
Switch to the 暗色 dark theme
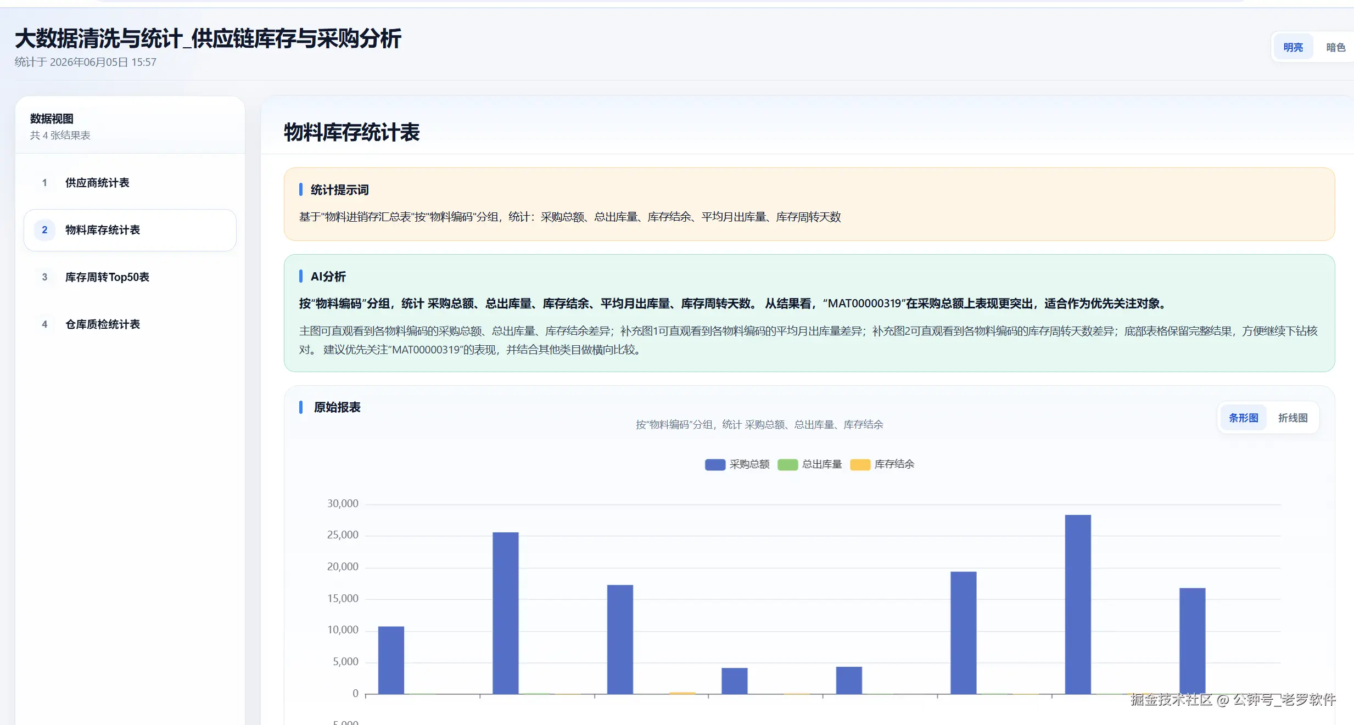click(1335, 47)
